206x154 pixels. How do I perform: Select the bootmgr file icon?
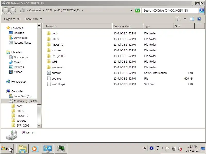[49, 79]
